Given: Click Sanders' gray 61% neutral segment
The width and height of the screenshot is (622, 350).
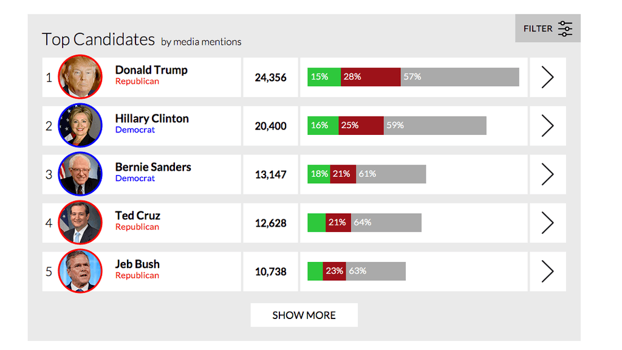Looking at the screenshot, I should pos(391,174).
